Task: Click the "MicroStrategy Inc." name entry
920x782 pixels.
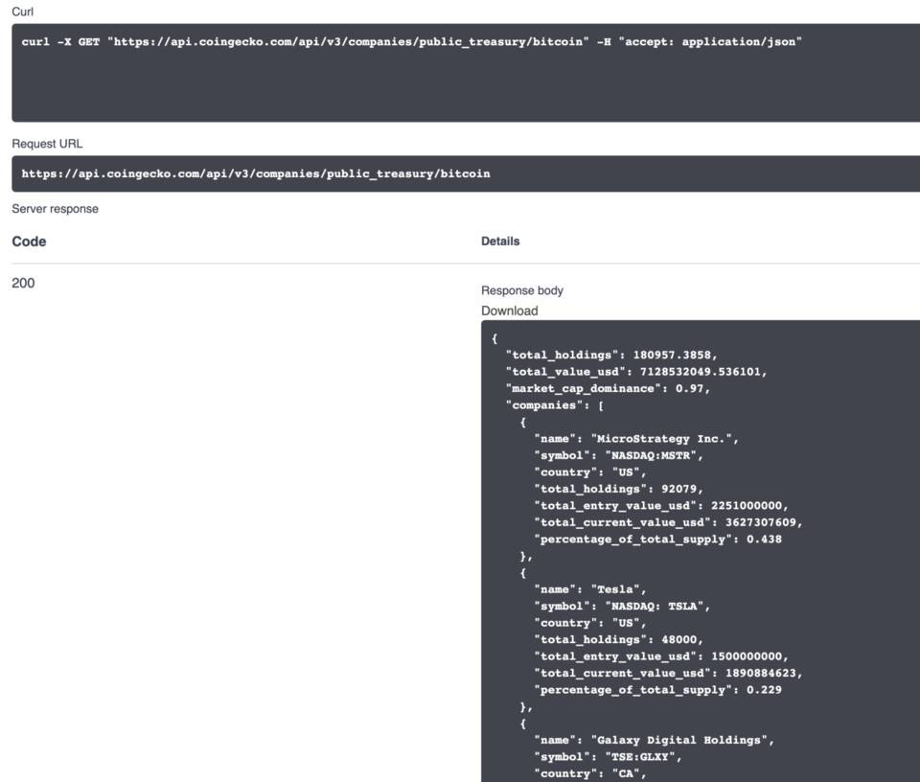Action: point(663,439)
